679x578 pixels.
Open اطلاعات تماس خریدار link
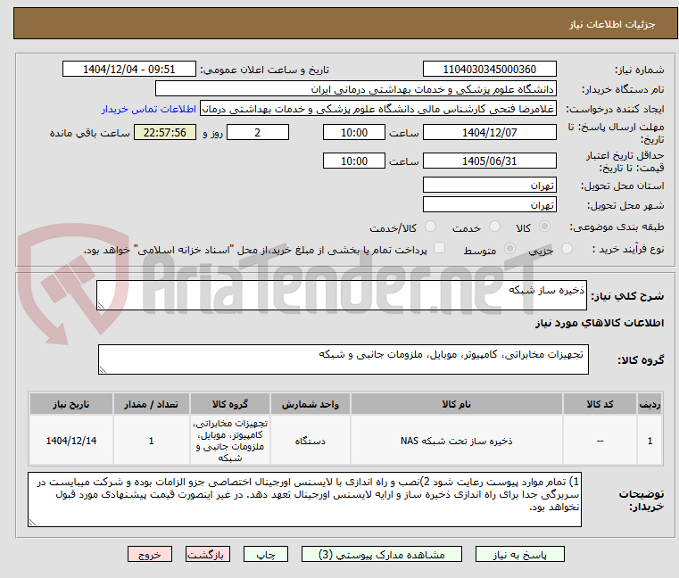click(149, 109)
